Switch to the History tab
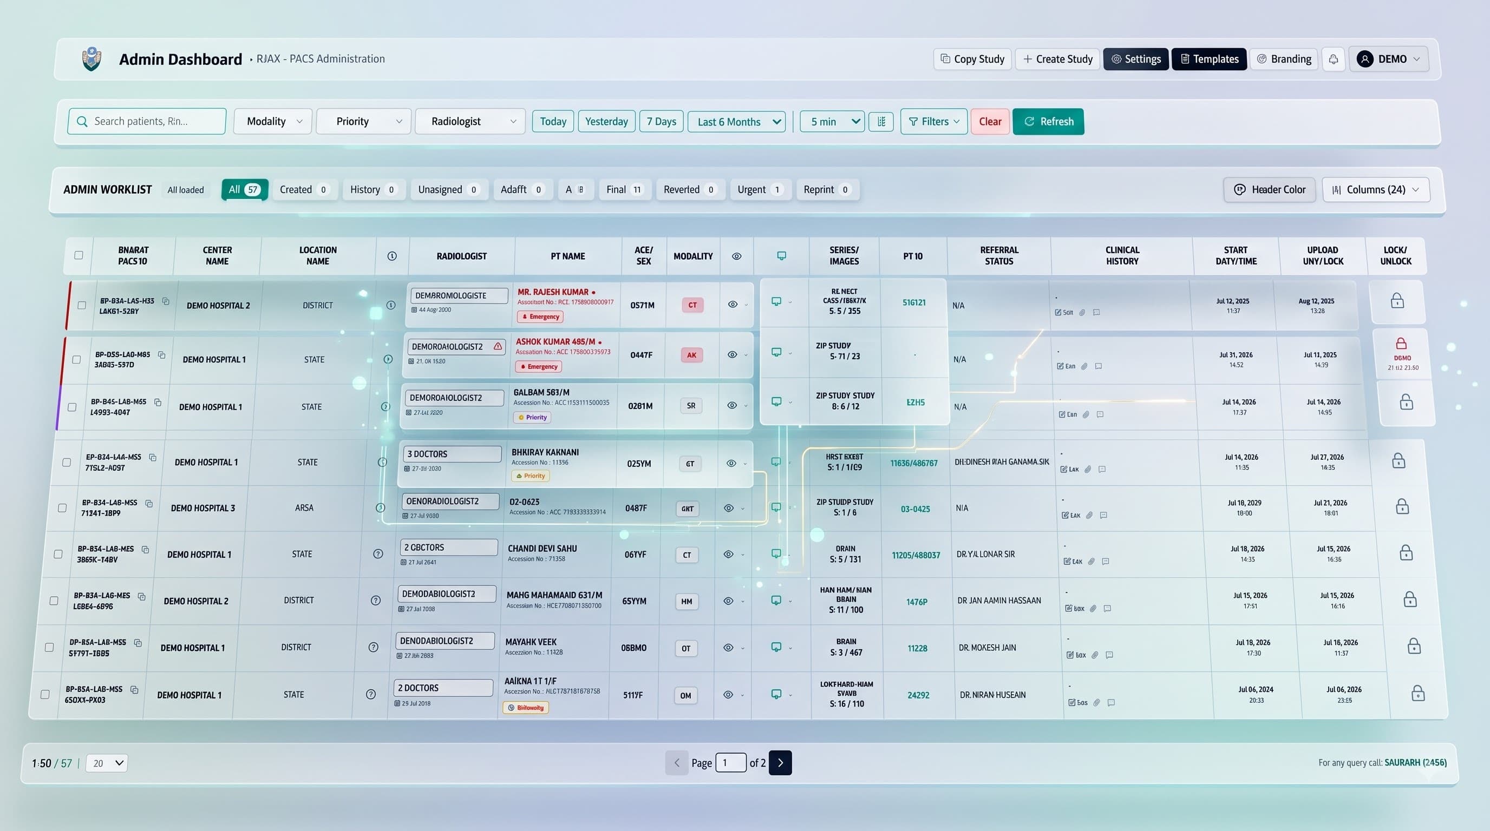The width and height of the screenshot is (1490, 831). [374, 189]
